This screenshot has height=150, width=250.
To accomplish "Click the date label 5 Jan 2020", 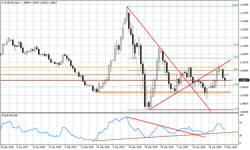I will (22, 147).
